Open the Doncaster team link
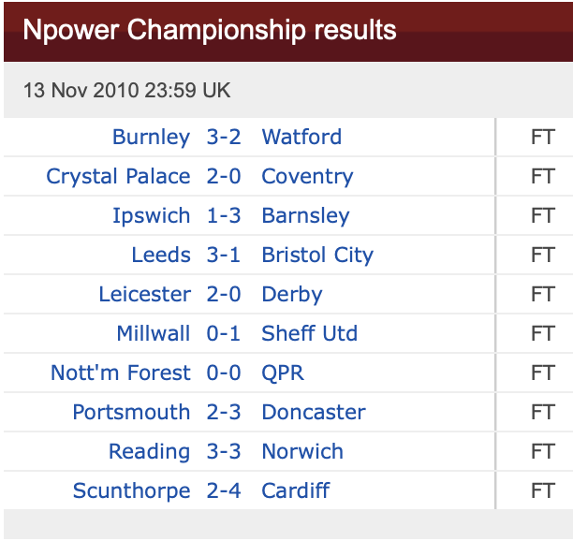Screen dimensions: 573x541 314,413
